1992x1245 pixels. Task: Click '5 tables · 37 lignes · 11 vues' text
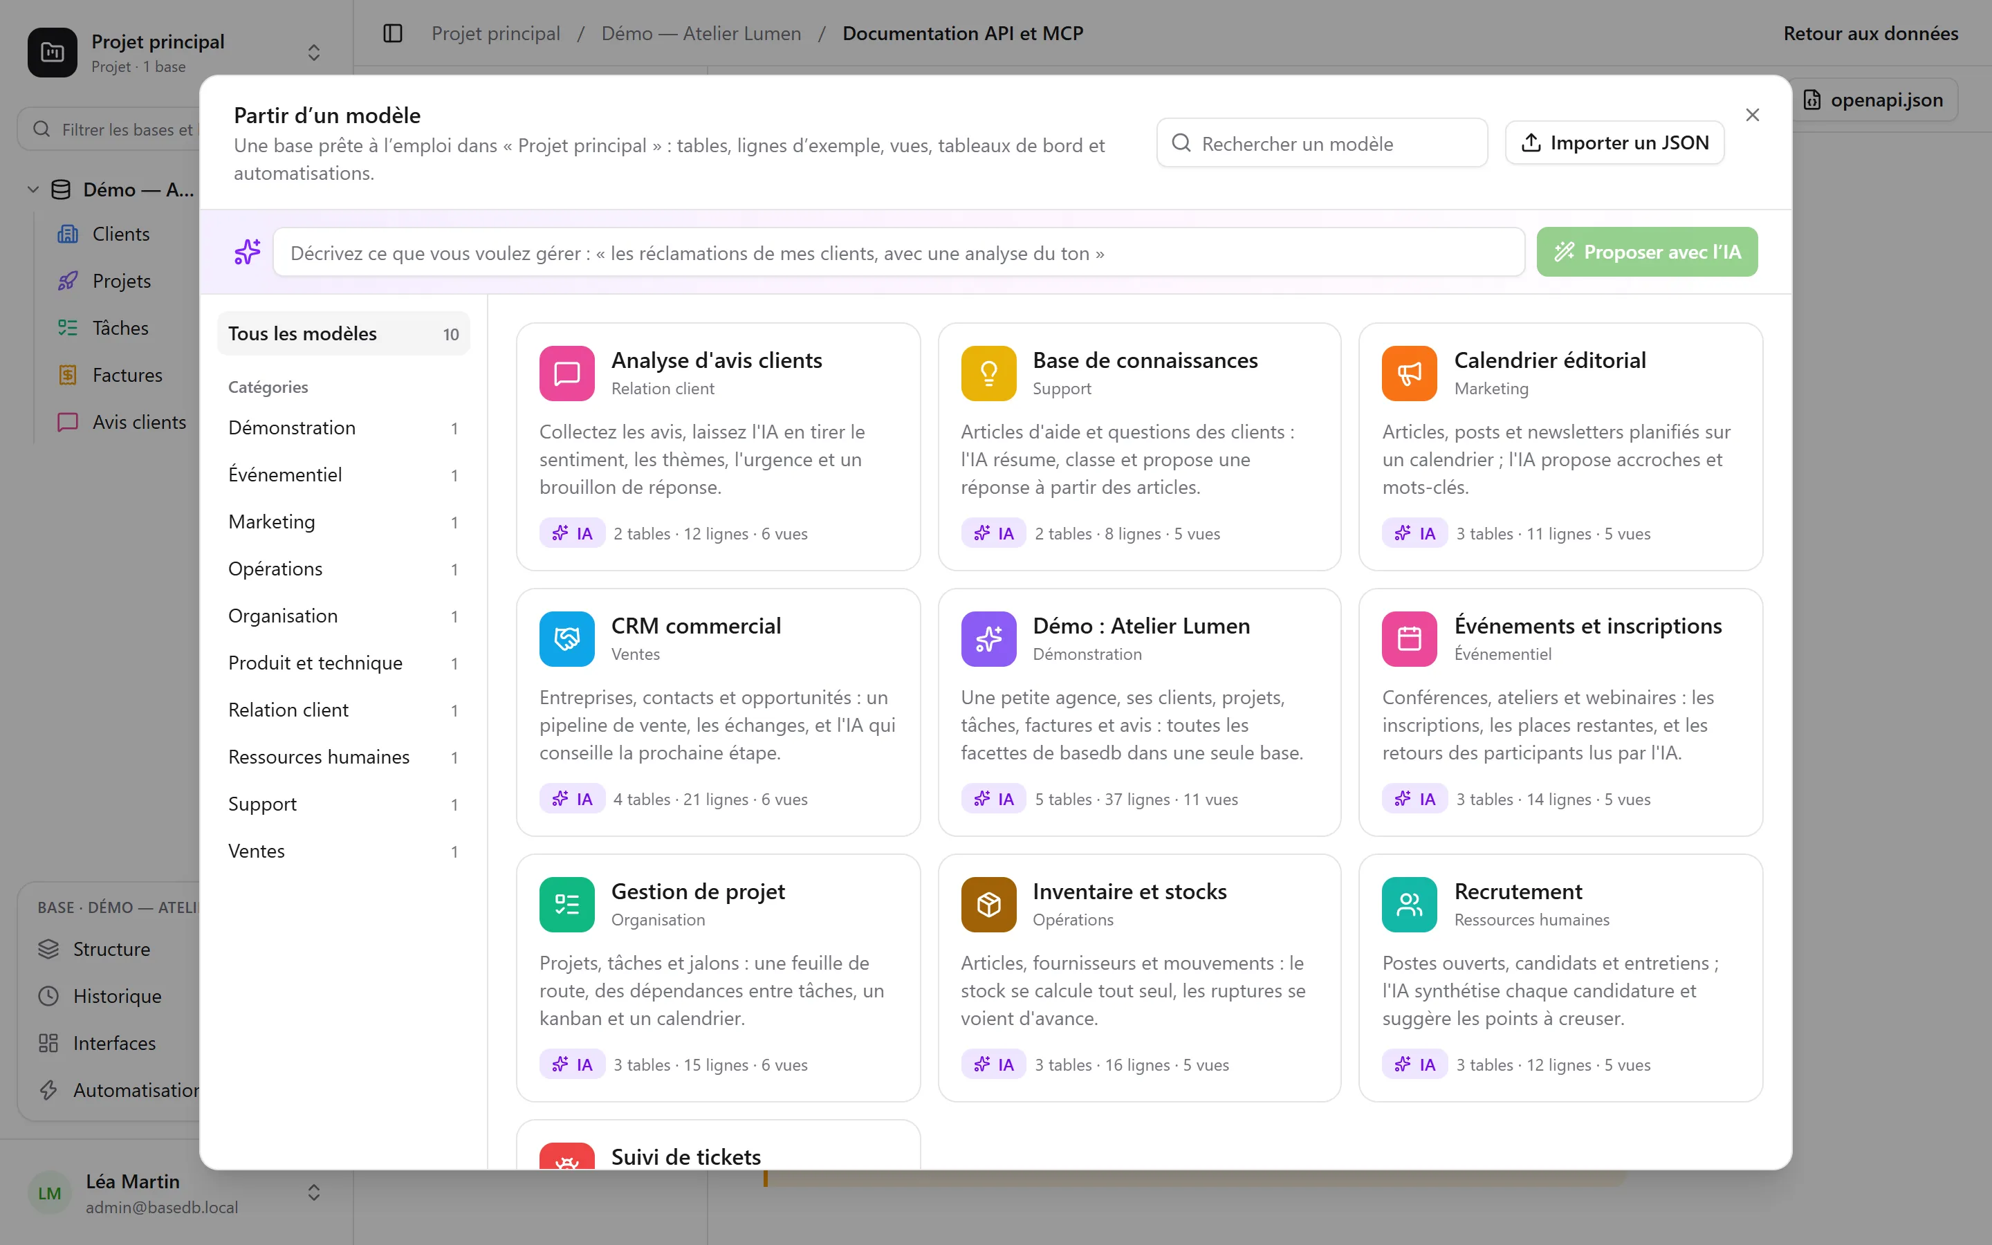point(1136,799)
